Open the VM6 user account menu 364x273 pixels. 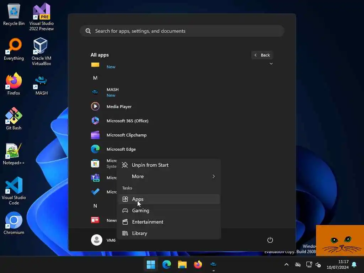(x=103, y=240)
